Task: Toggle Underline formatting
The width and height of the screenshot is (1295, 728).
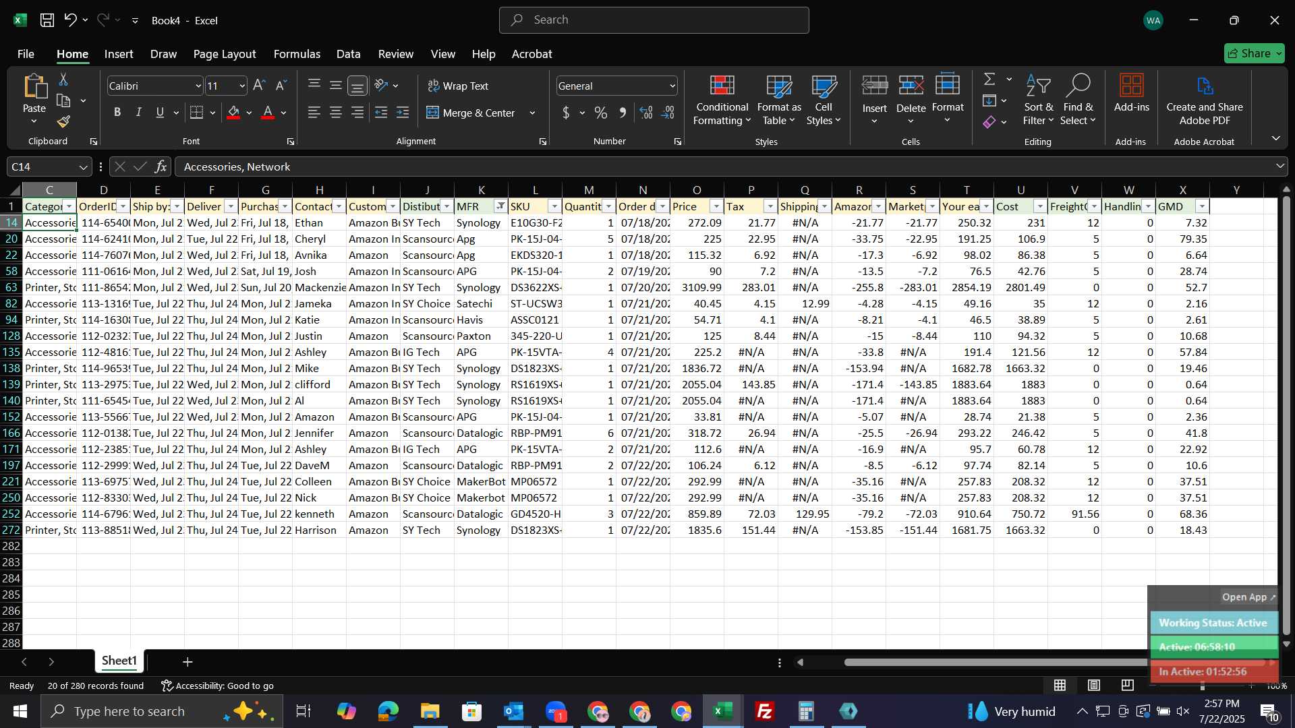Action: coord(160,113)
